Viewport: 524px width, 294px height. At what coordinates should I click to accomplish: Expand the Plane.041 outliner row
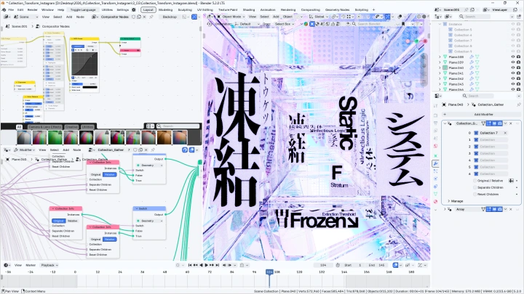click(x=440, y=73)
